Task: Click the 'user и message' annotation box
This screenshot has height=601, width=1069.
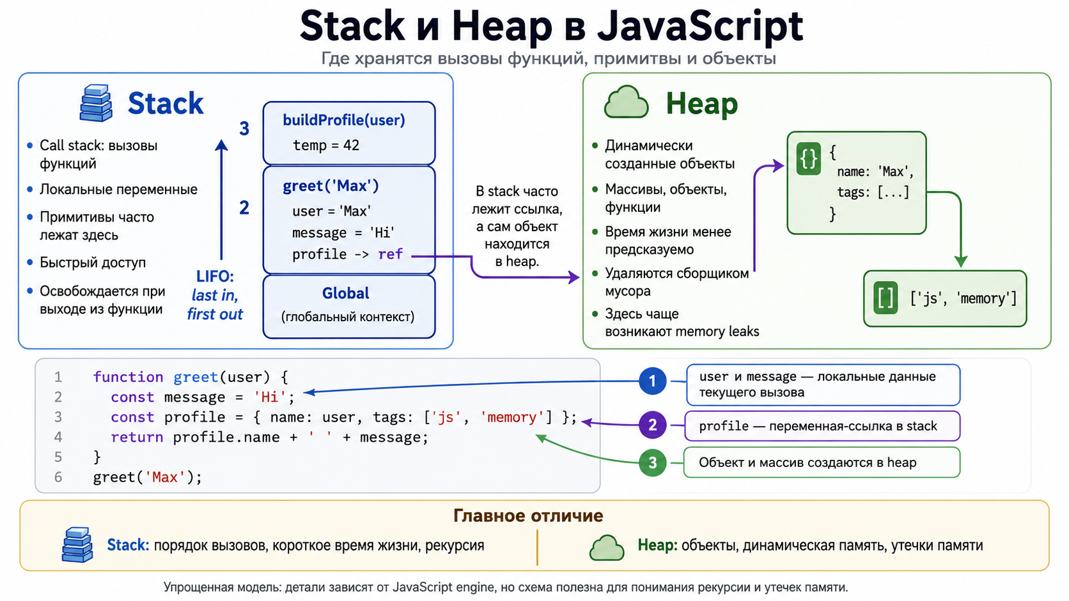Action: tap(823, 384)
